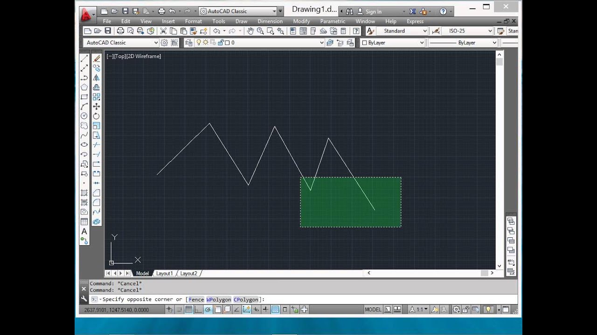
Task: Select the Spline draw tool
Action: 84,135
